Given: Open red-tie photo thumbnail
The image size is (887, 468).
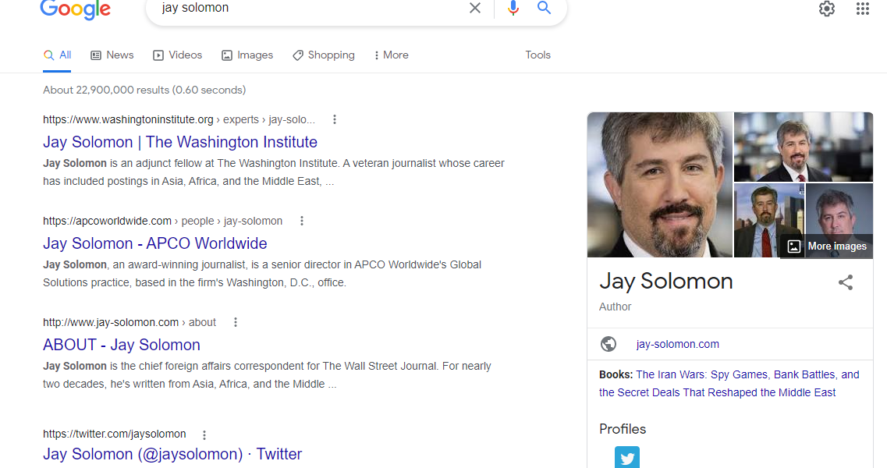Looking at the screenshot, I should coord(768,220).
